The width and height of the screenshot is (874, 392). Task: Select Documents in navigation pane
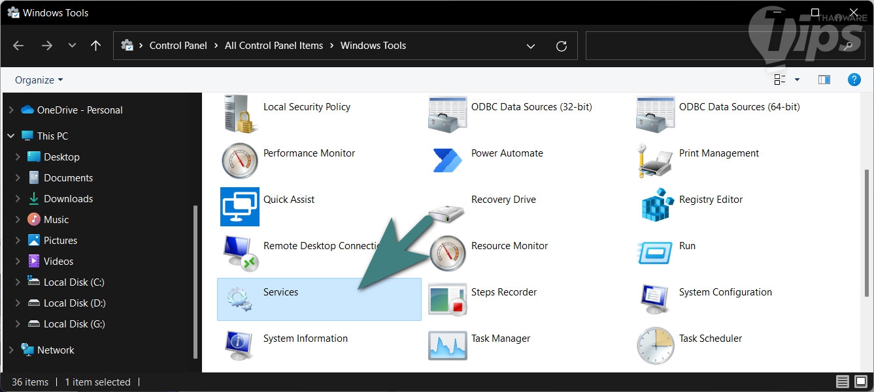click(x=68, y=178)
